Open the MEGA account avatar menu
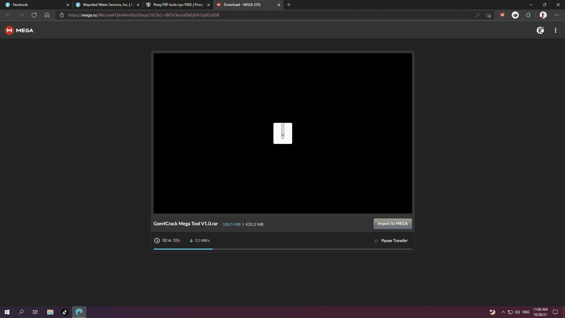 click(x=540, y=30)
